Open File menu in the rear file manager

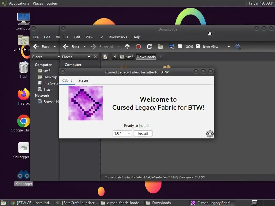tap(36, 37)
